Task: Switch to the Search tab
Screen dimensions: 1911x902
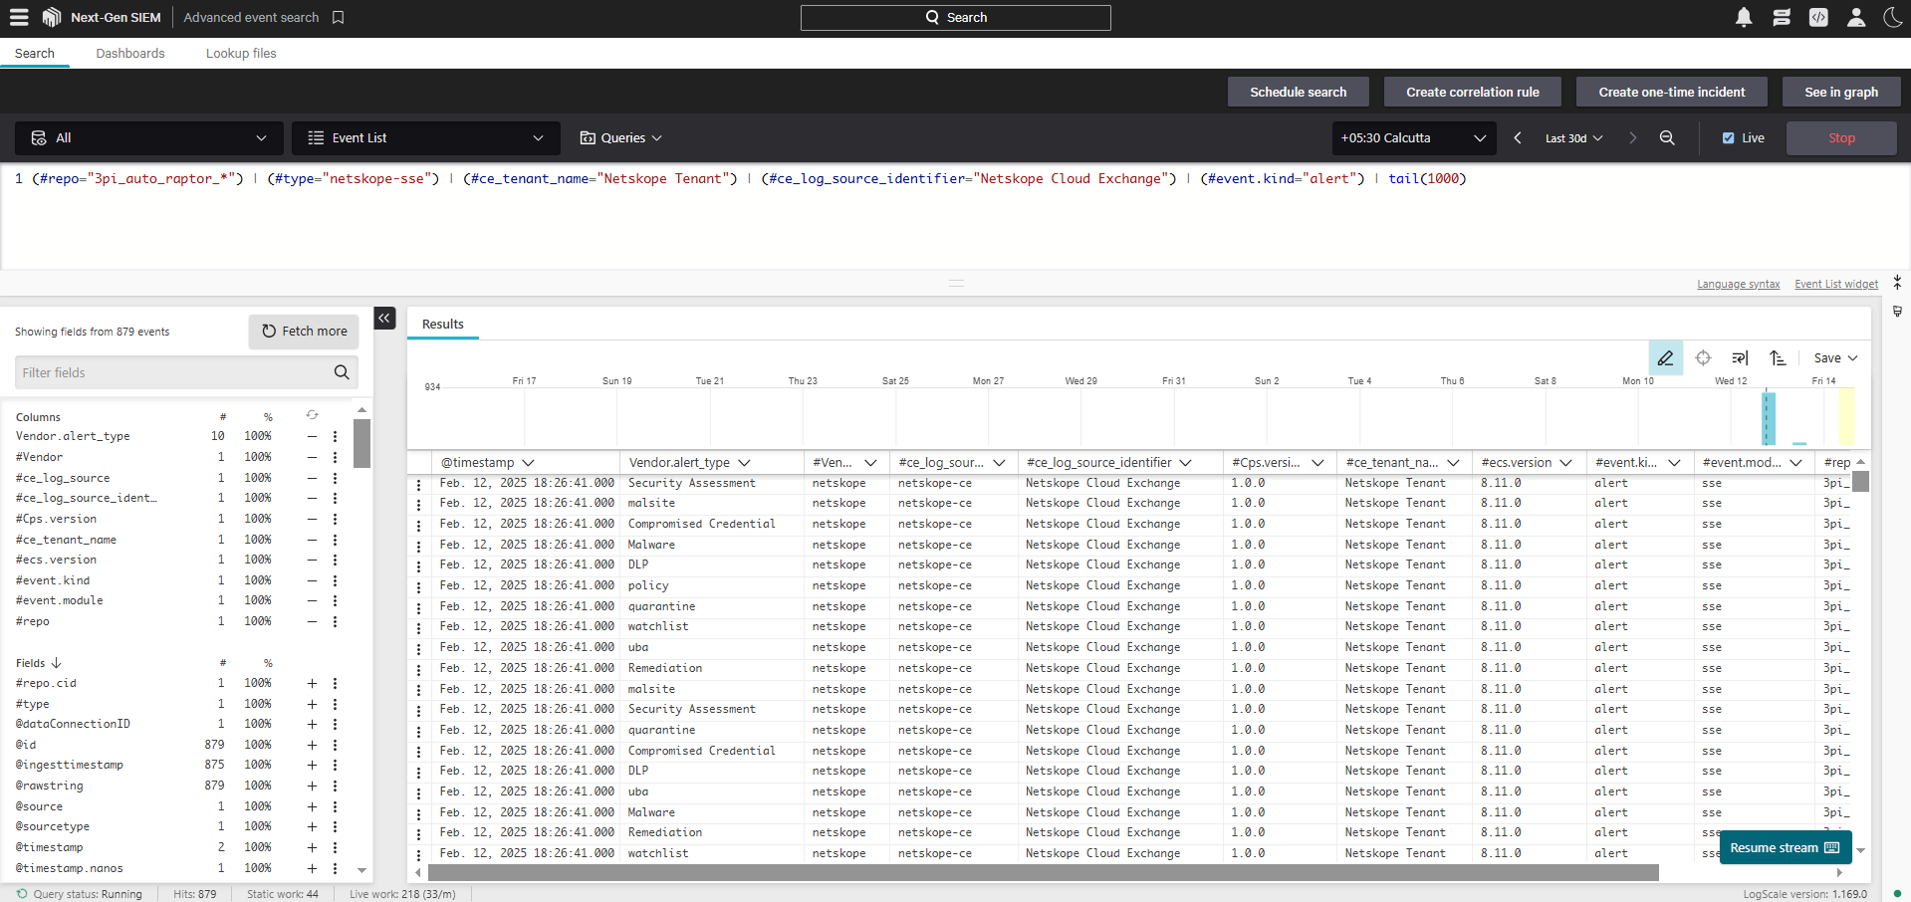Action: tap(35, 54)
